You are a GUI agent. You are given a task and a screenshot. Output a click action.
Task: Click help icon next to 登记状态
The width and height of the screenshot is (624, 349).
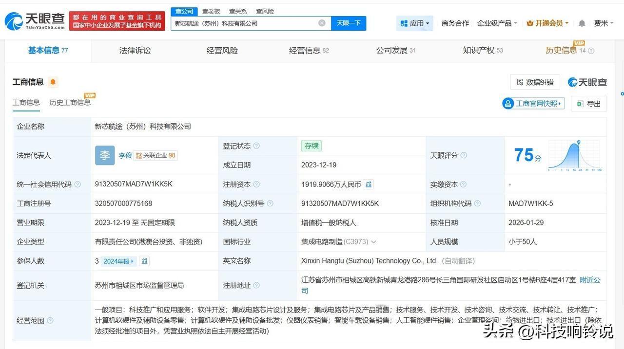click(x=256, y=146)
